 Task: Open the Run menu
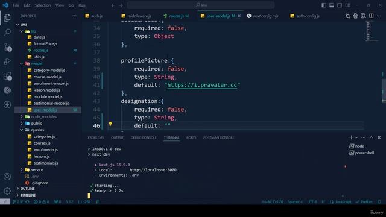[x=82, y=5]
